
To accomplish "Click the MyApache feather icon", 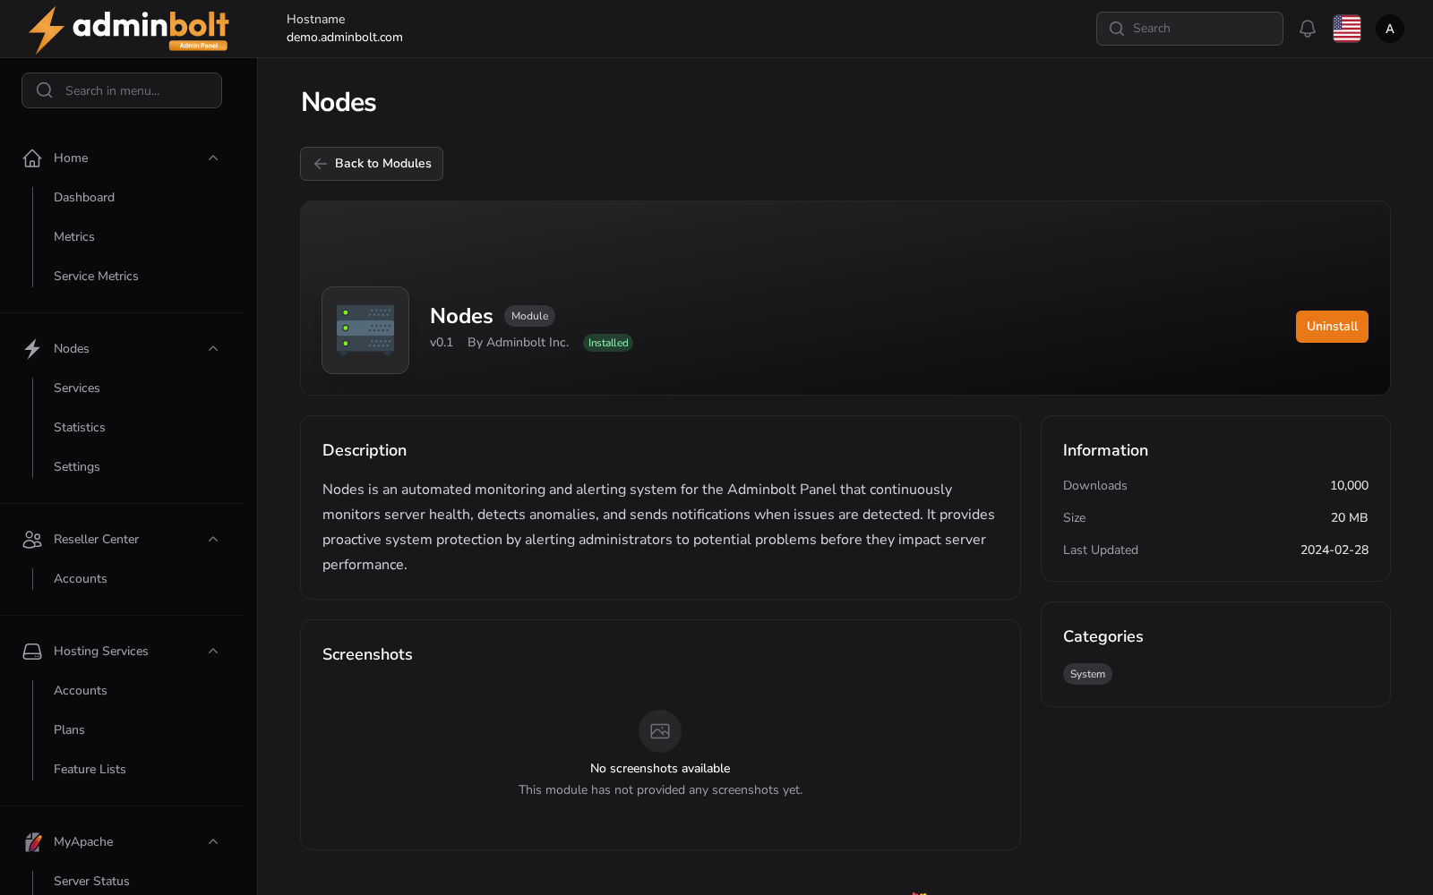I will [x=32, y=842].
